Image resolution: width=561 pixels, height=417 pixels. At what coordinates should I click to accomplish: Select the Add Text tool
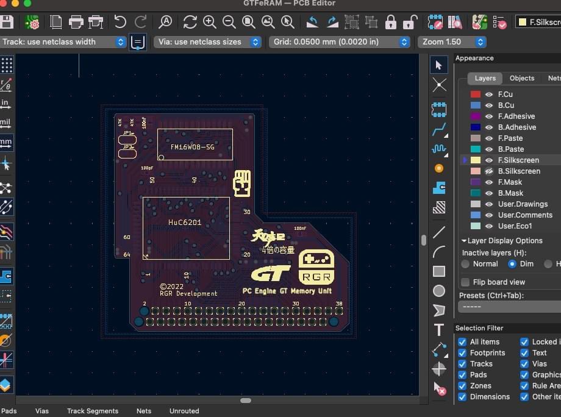tap(439, 330)
